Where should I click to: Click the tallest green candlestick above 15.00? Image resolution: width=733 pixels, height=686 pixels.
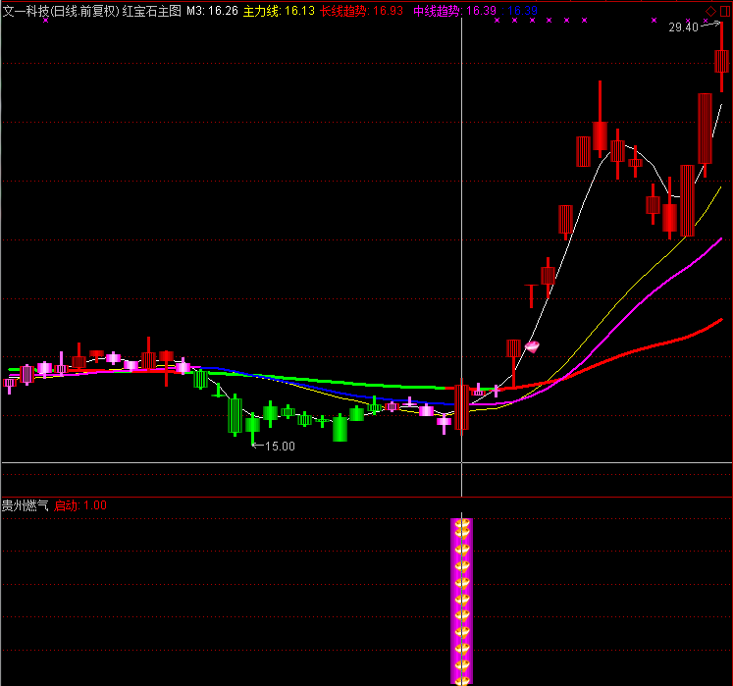click(235, 414)
